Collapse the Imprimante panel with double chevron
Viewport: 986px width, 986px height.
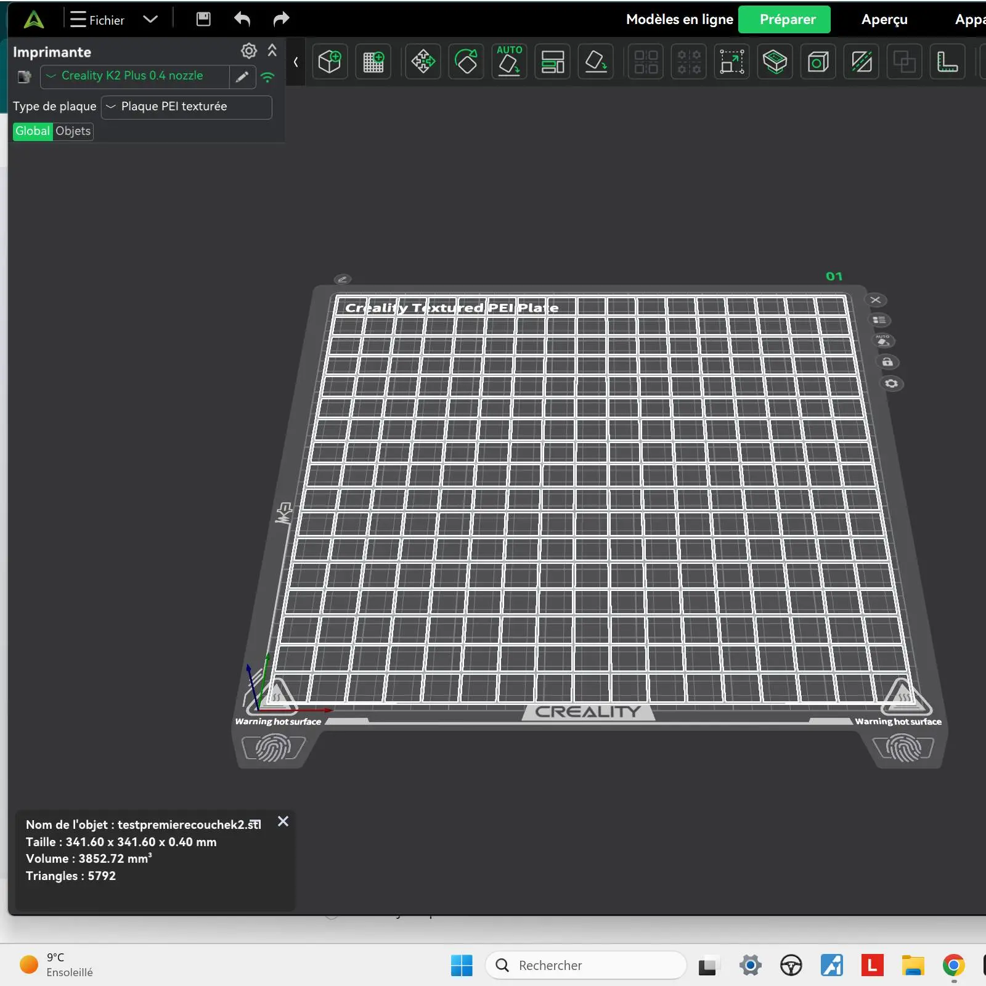[272, 51]
